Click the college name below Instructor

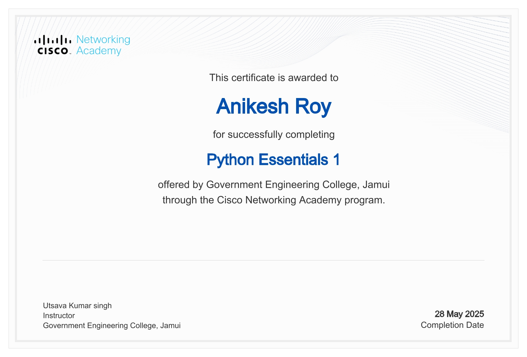coord(112,325)
